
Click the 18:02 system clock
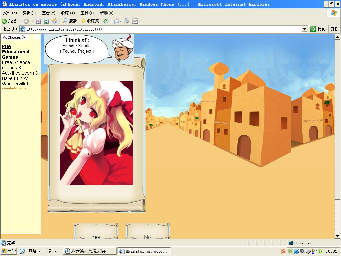[x=331, y=251]
